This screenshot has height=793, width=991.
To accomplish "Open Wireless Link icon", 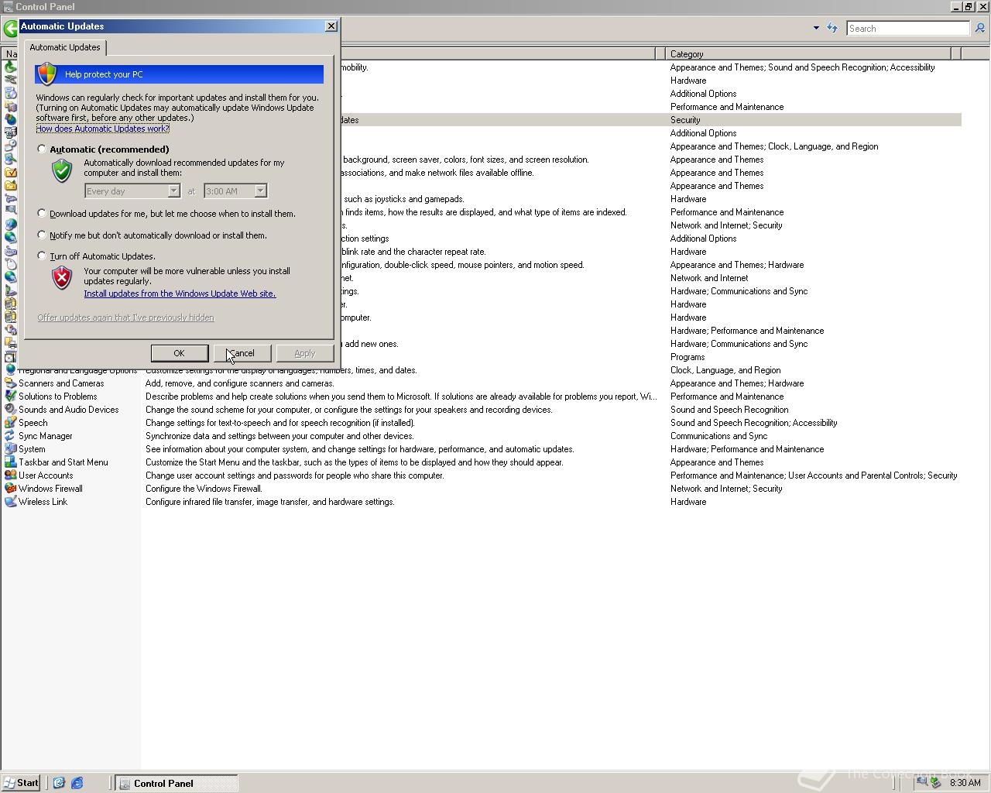I will [x=10, y=502].
